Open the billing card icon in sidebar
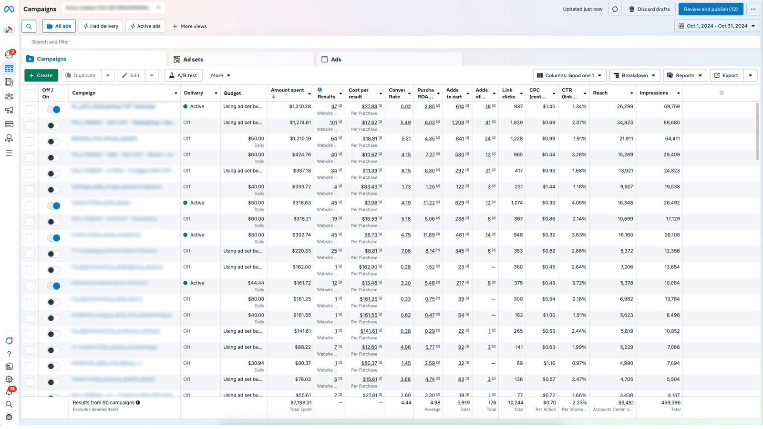Image resolution: width=763 pixels, height=429 pixels. point(9,124)
